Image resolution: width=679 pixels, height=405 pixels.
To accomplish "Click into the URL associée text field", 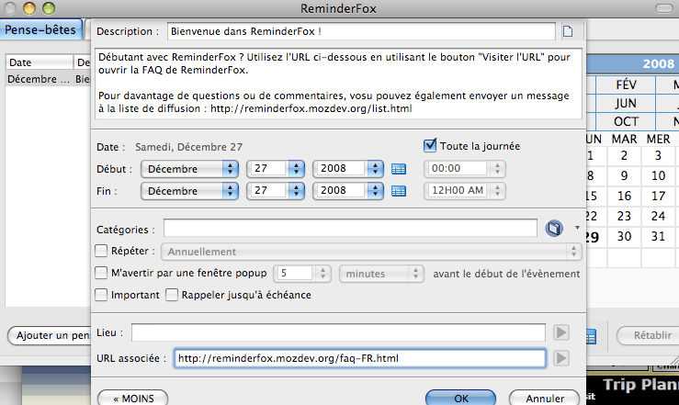I will coord(359,358).
